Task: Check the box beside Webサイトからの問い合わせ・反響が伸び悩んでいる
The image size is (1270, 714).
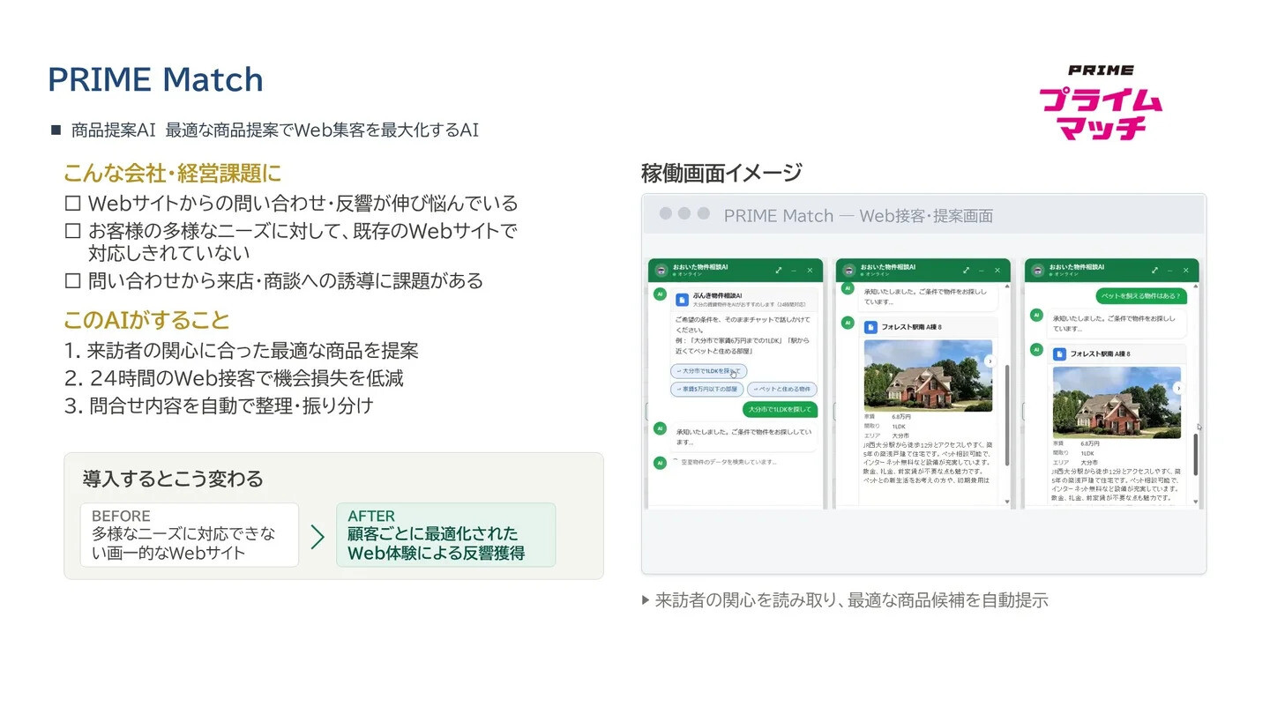Action: [x=73, y=204]
